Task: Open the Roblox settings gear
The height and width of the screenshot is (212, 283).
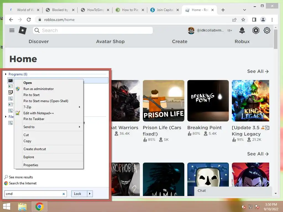Action: point(267,30)
